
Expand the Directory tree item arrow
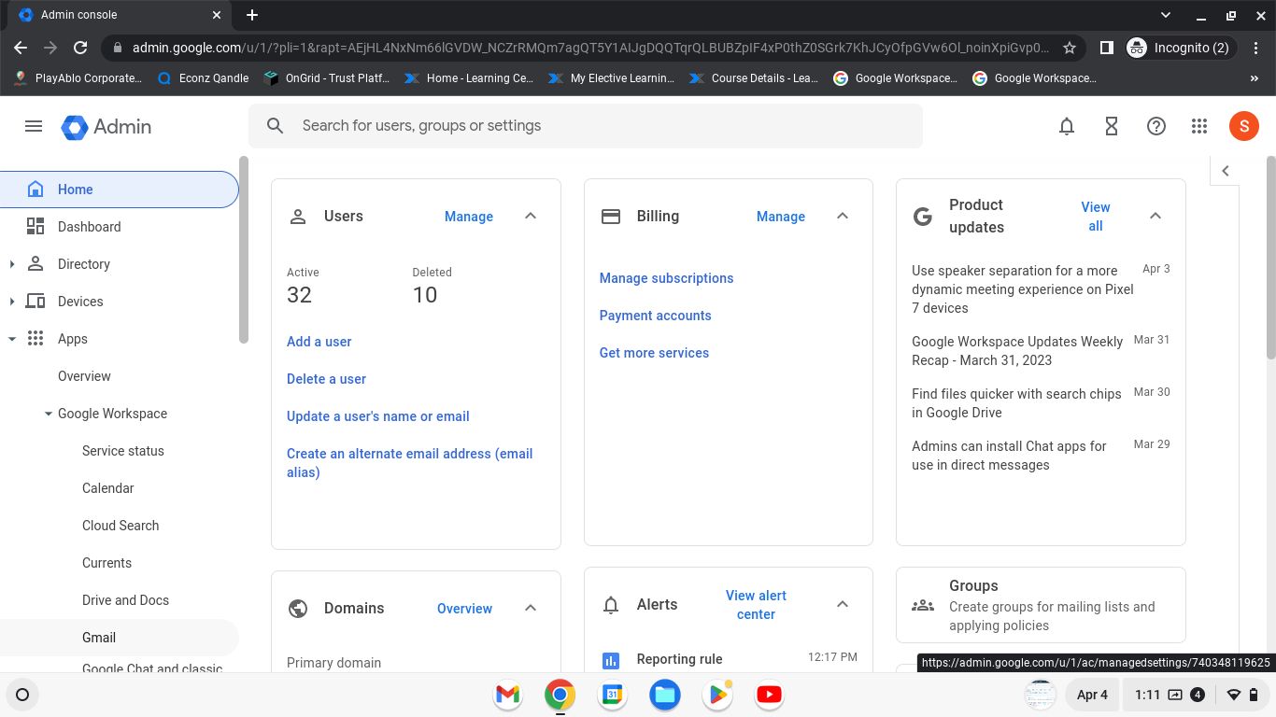[12, 264]
